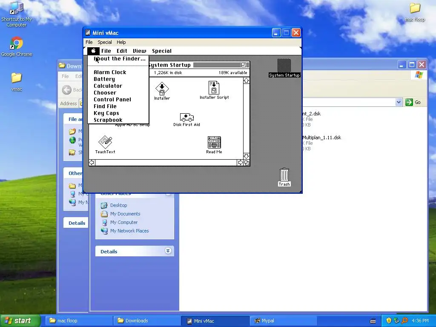Click the Apple menu icon
436x327 pixels.
(93, 51)
